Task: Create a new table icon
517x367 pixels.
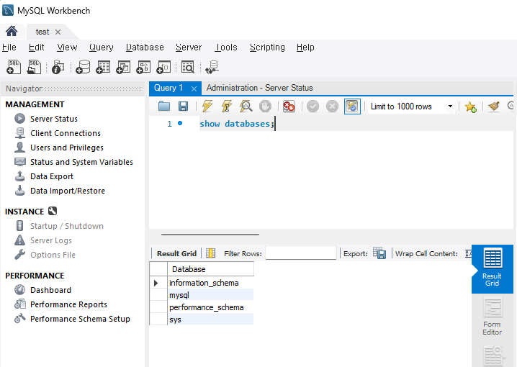Action: tap(103, 67)
